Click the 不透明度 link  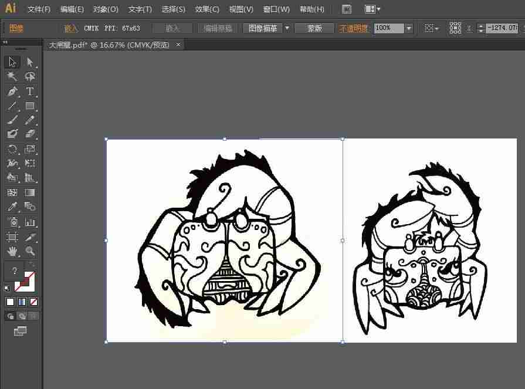coord(353,28)
